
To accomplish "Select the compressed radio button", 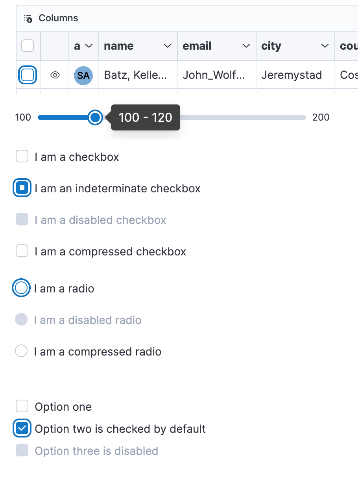I will 21,351.
